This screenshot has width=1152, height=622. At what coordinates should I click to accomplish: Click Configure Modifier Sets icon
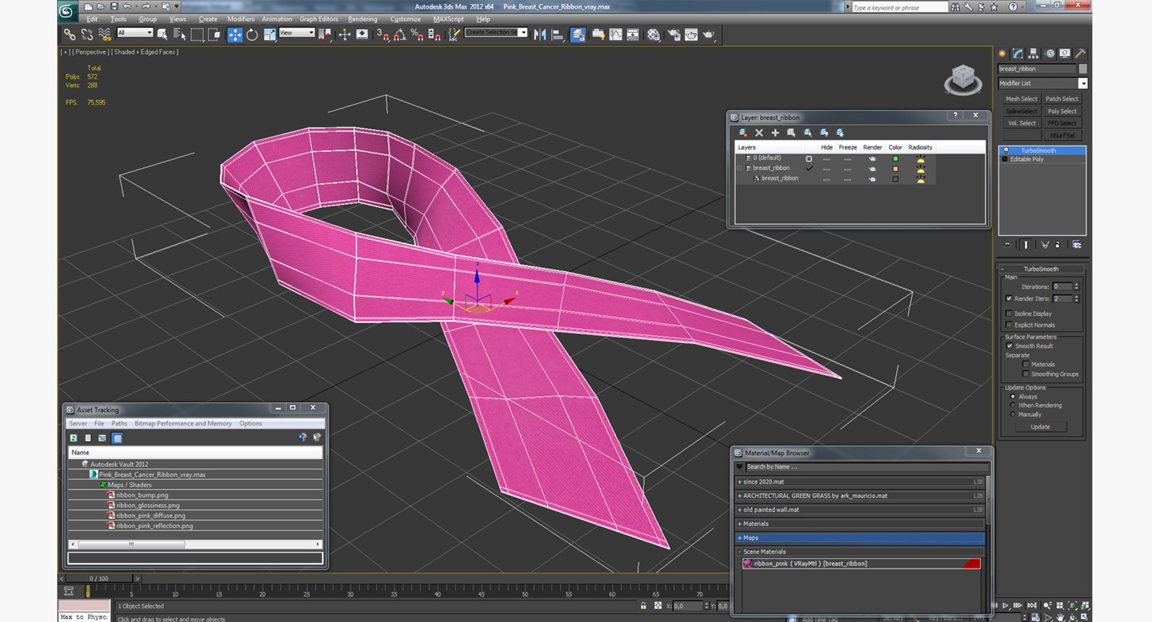tap(1077, 244)
